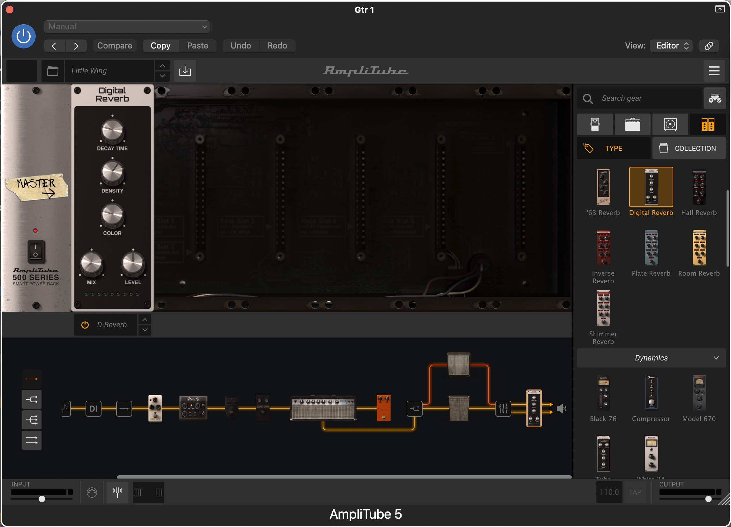Viewport: 731px width, 527px height.
Task: Select the Amp gear category
Action: coord(633,125)
